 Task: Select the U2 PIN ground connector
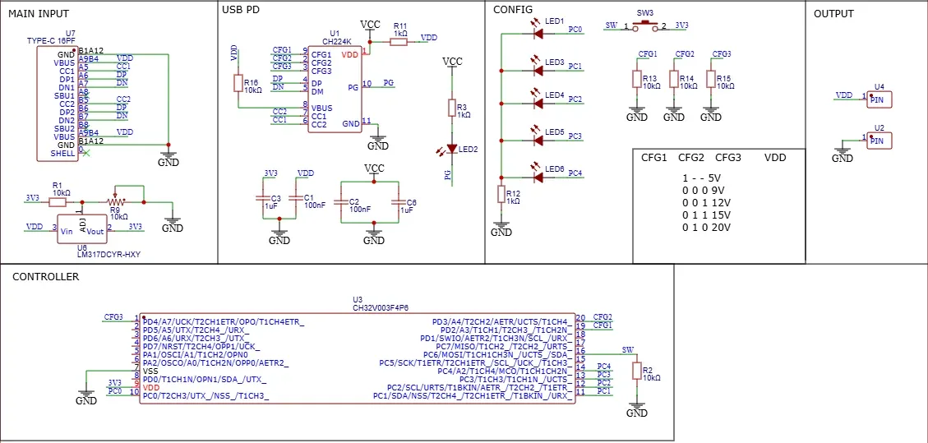880,141
